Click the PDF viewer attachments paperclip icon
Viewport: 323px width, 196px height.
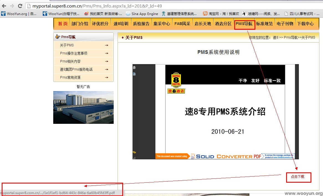pos(134,158)
